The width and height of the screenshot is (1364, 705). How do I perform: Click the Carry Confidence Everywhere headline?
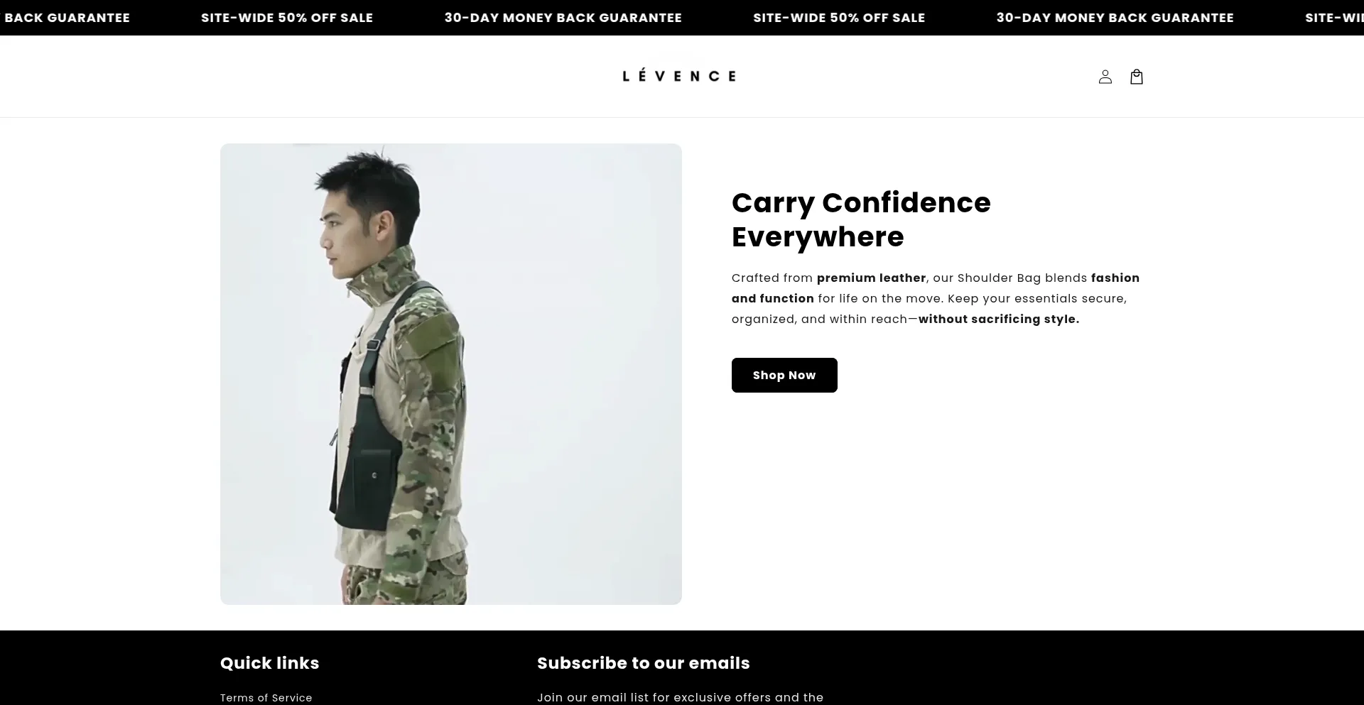click(x=861, y=219)
